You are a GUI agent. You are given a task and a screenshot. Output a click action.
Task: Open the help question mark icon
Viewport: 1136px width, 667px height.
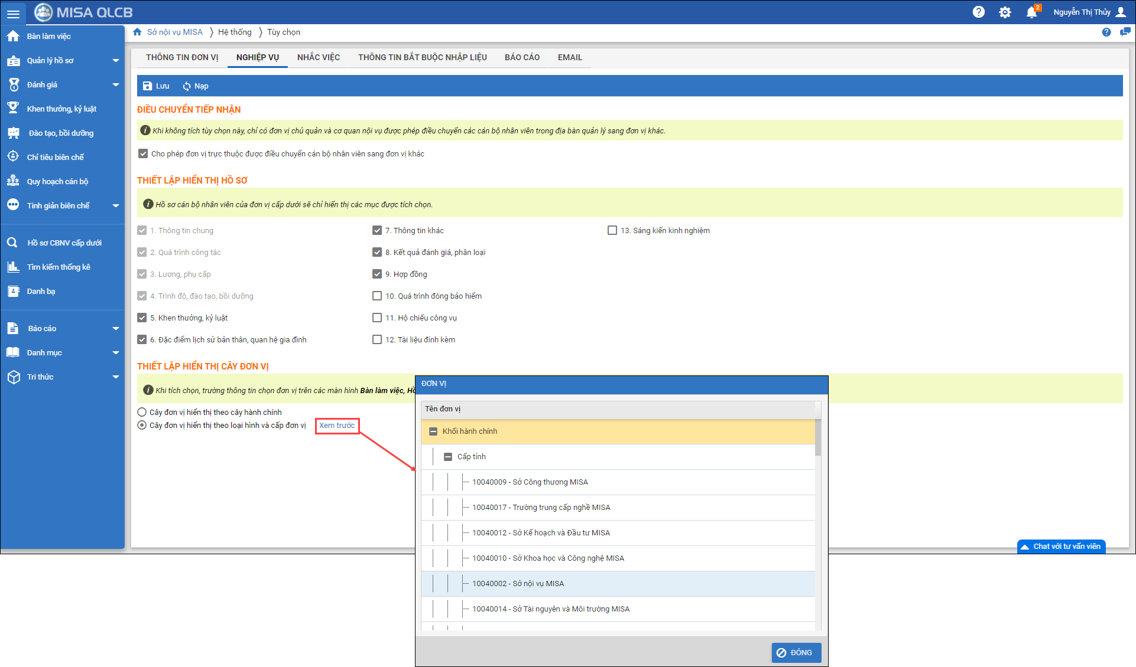[x=979, y=12]
